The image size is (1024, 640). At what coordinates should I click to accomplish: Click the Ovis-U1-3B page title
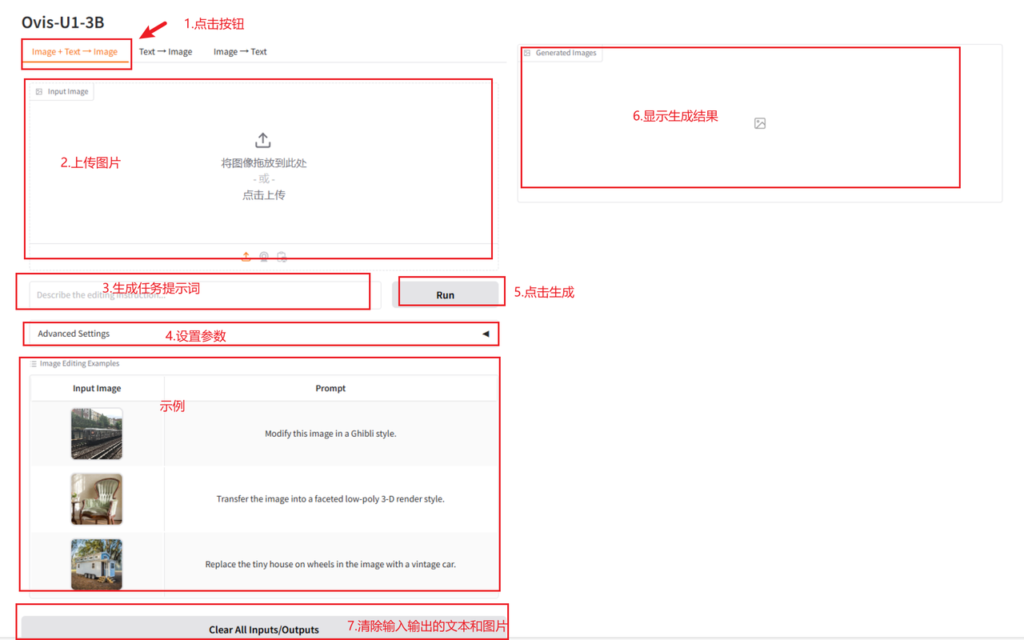(62, 22)
